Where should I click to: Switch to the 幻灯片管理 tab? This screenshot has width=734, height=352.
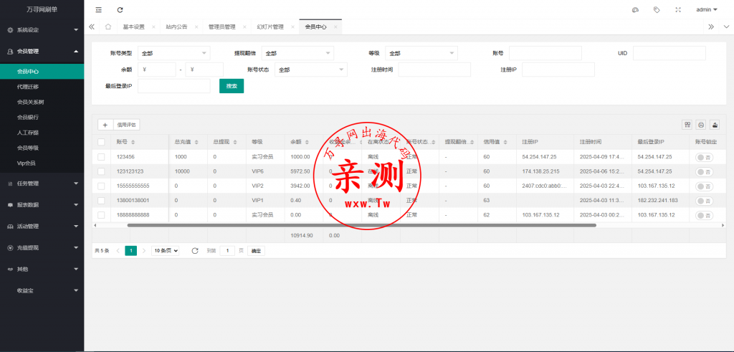(270, 27)
